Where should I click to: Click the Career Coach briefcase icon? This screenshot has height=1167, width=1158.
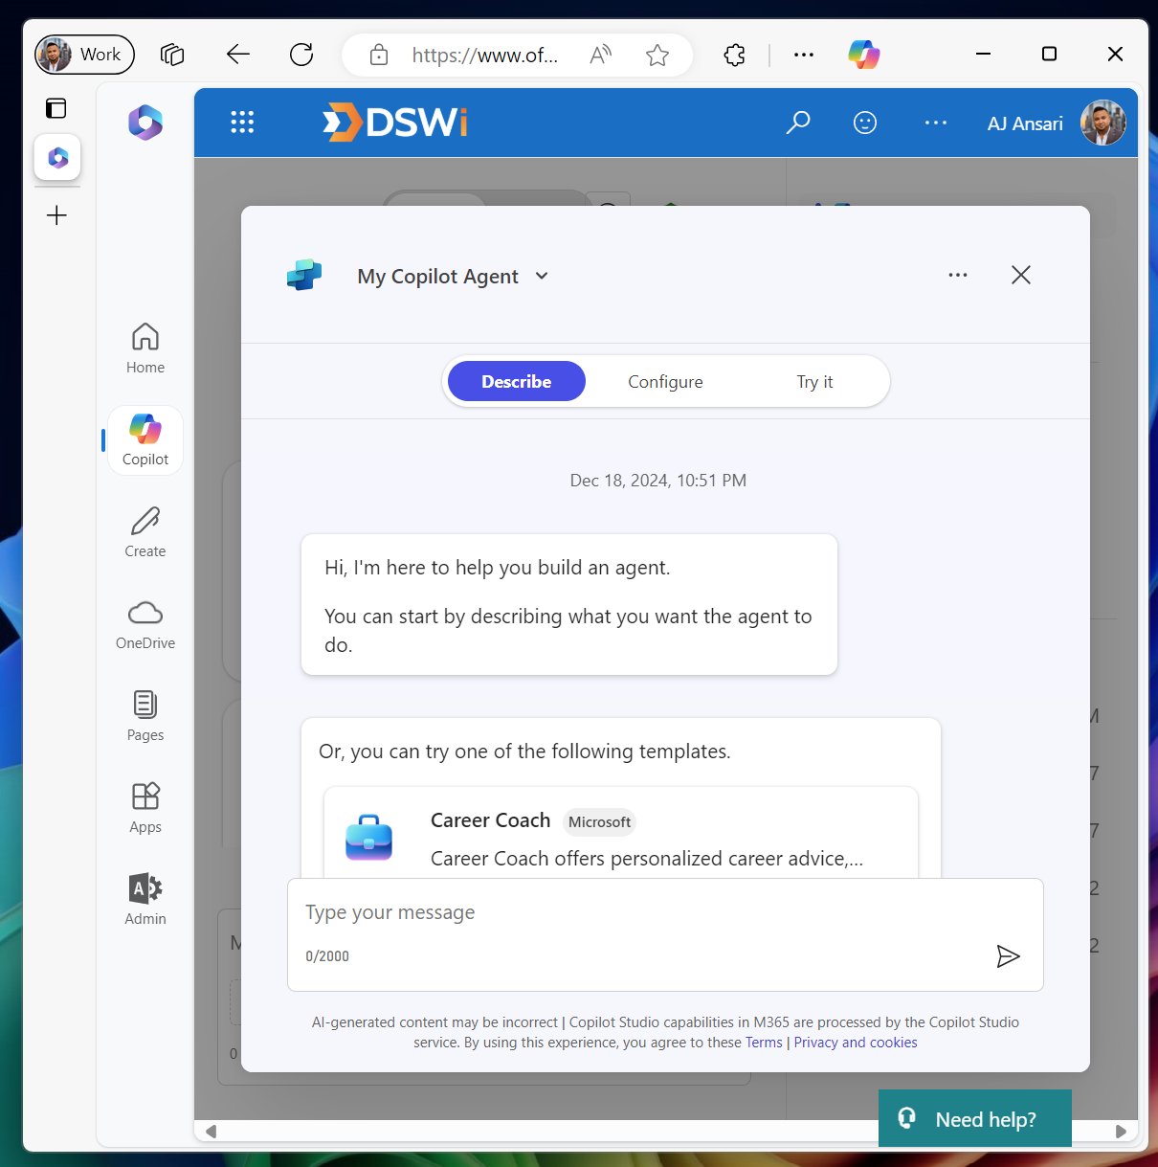click(369, 838)
